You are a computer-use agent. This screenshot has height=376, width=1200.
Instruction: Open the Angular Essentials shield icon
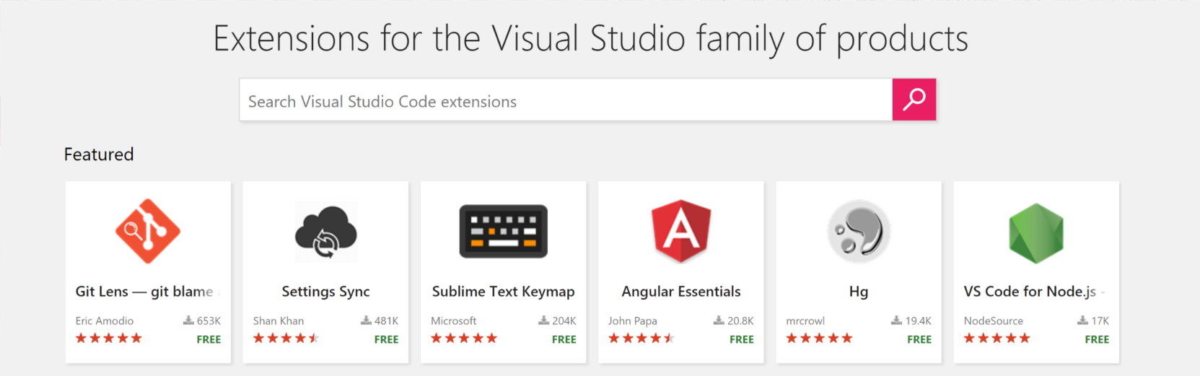pos(681,231)
